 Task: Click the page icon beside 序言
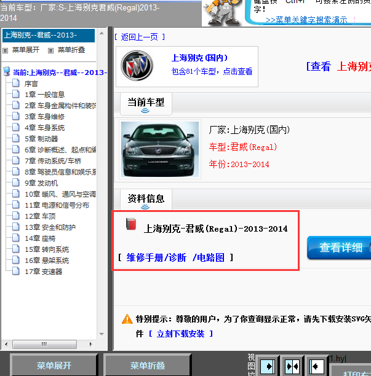[x=16, y=83]
